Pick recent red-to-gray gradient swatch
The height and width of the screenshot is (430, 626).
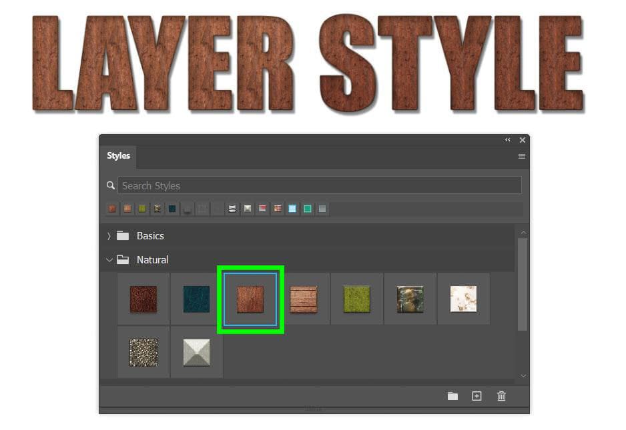(262, 209)
